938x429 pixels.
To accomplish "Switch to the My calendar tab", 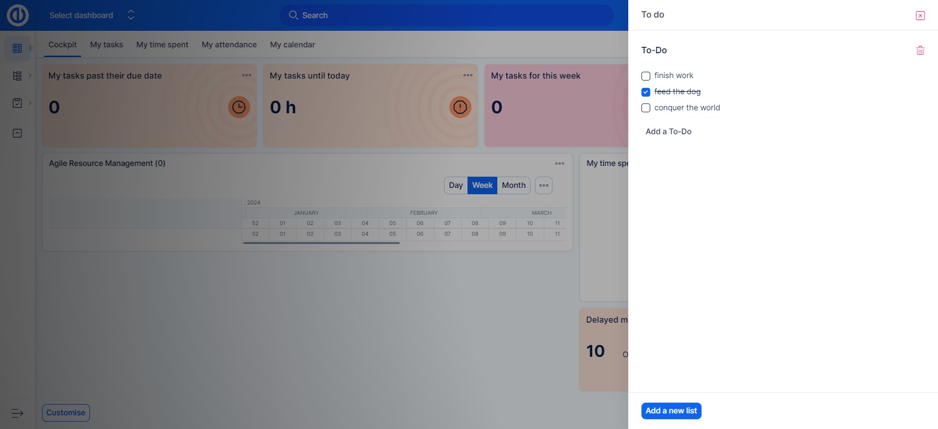I will pos(292,45).
